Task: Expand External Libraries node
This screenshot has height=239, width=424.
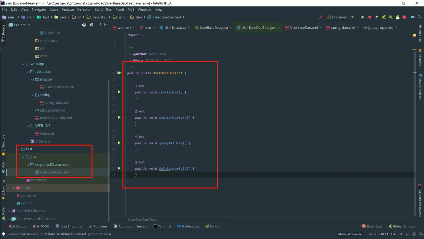Action: (x=9, y=211)
